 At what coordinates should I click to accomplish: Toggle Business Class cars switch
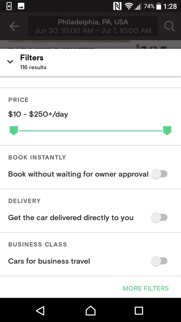pos(159,261)
